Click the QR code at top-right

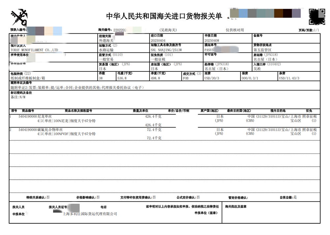(317, 17)
